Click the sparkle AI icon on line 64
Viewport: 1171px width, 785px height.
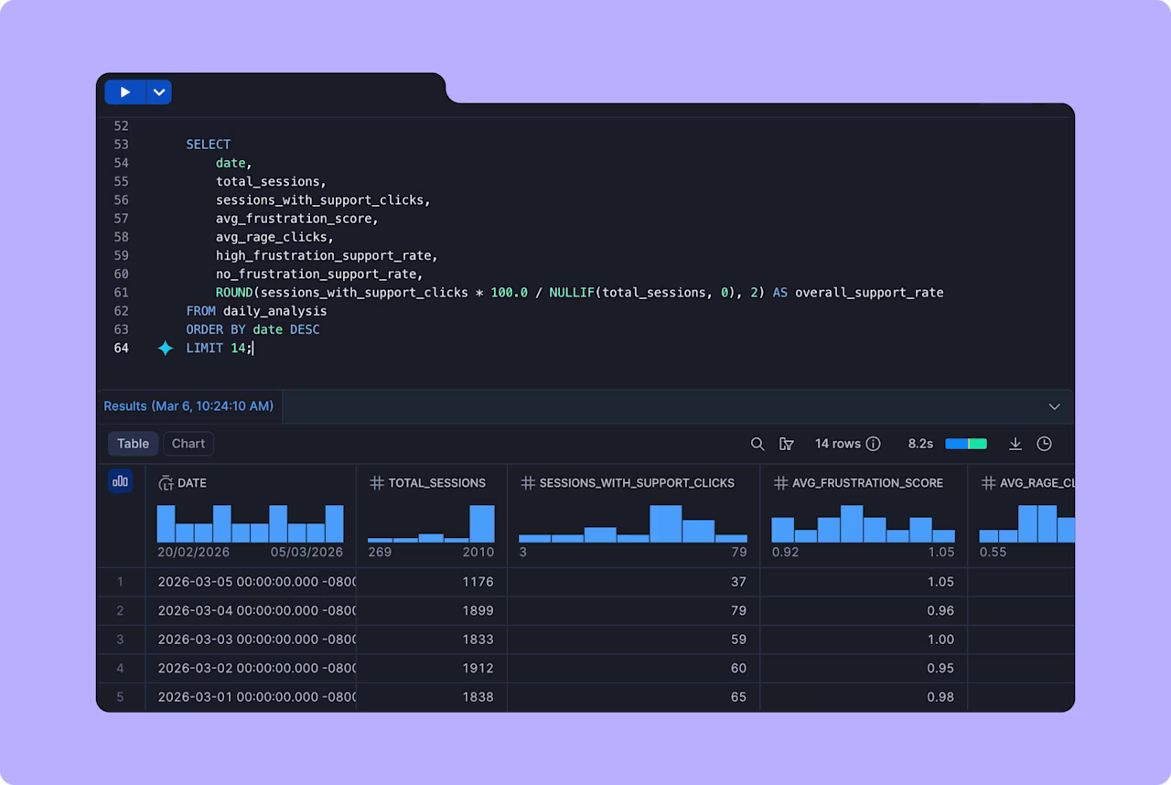[166, 349]
